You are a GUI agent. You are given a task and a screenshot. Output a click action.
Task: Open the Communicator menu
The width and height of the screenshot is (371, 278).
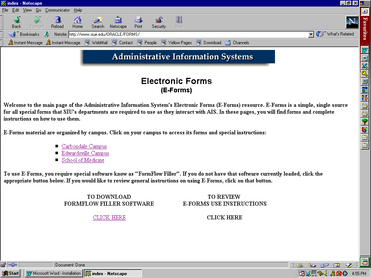(57, 10)
